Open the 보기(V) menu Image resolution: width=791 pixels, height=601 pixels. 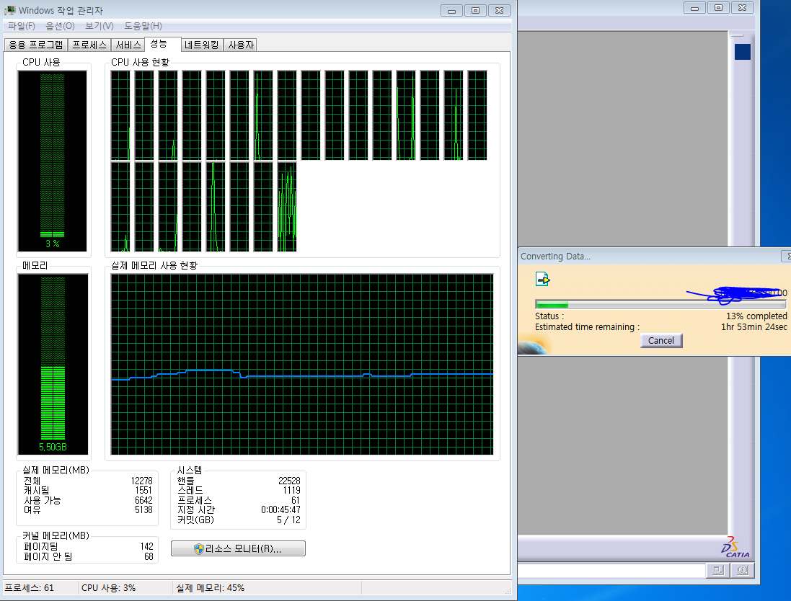tap(100, 26)
